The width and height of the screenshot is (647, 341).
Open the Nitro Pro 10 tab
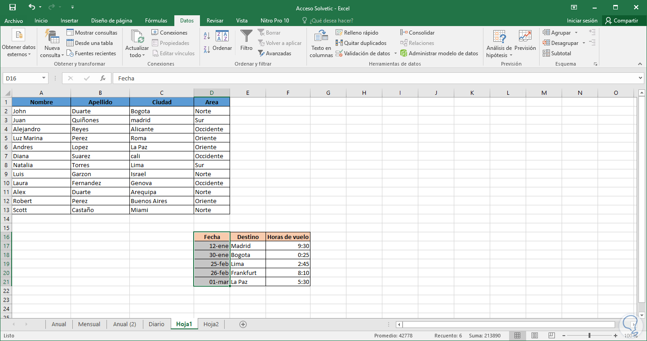click(x=275, y=21)
